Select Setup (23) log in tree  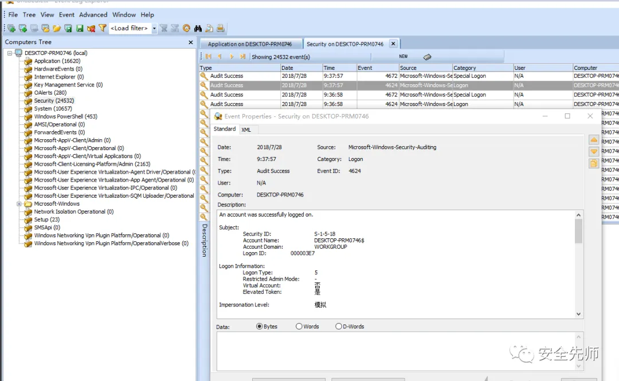coord(46,219)
